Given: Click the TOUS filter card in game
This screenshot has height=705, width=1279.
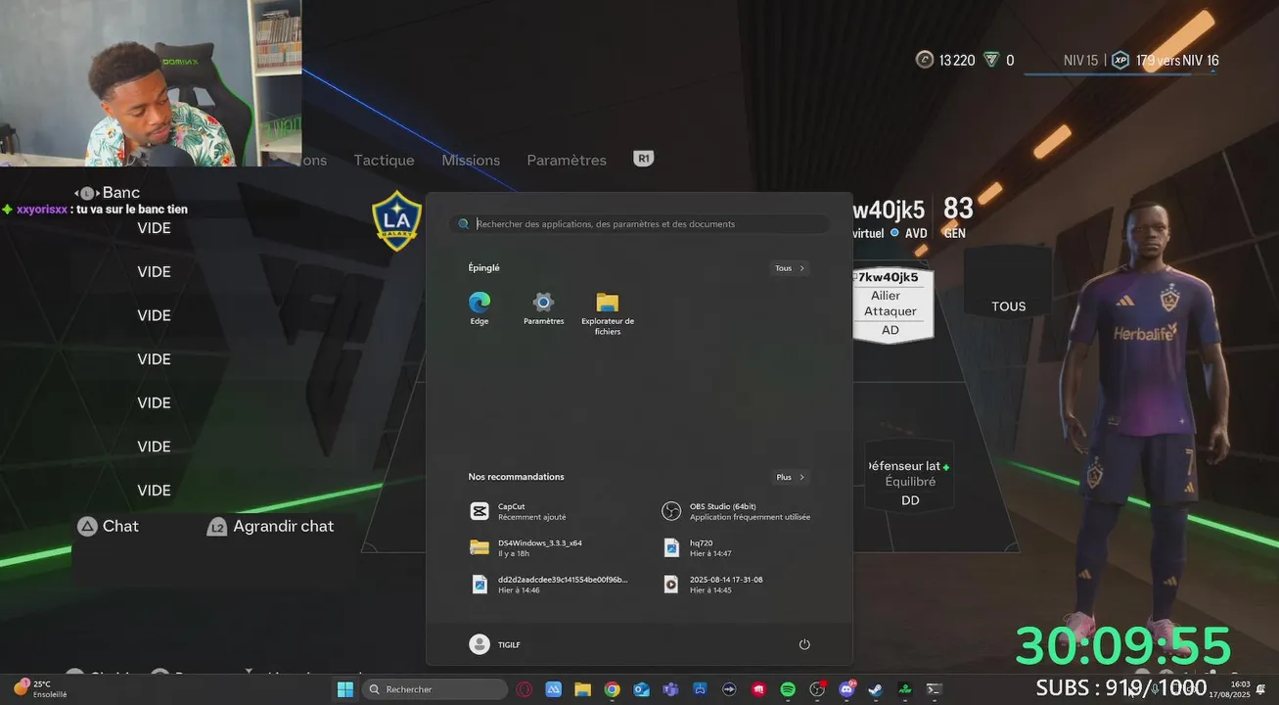Looking at the screenshot, I should (x=1008, y=284).
